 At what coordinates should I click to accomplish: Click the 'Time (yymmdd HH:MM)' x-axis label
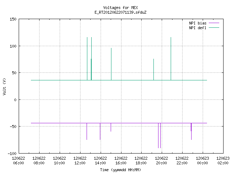120,170
